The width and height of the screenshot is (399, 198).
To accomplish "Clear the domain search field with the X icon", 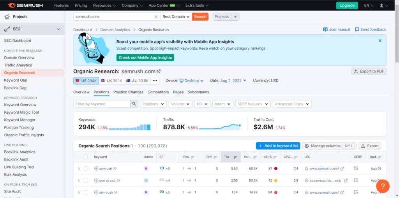I will click(156, 16).
